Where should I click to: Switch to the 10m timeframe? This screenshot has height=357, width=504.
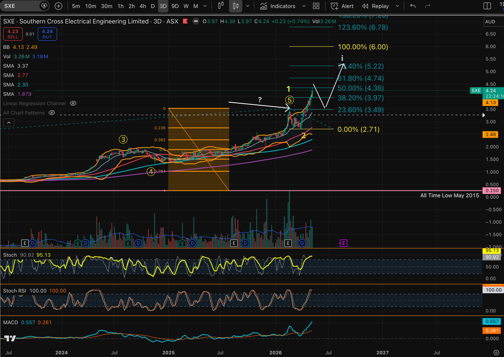tap(91, 6)
